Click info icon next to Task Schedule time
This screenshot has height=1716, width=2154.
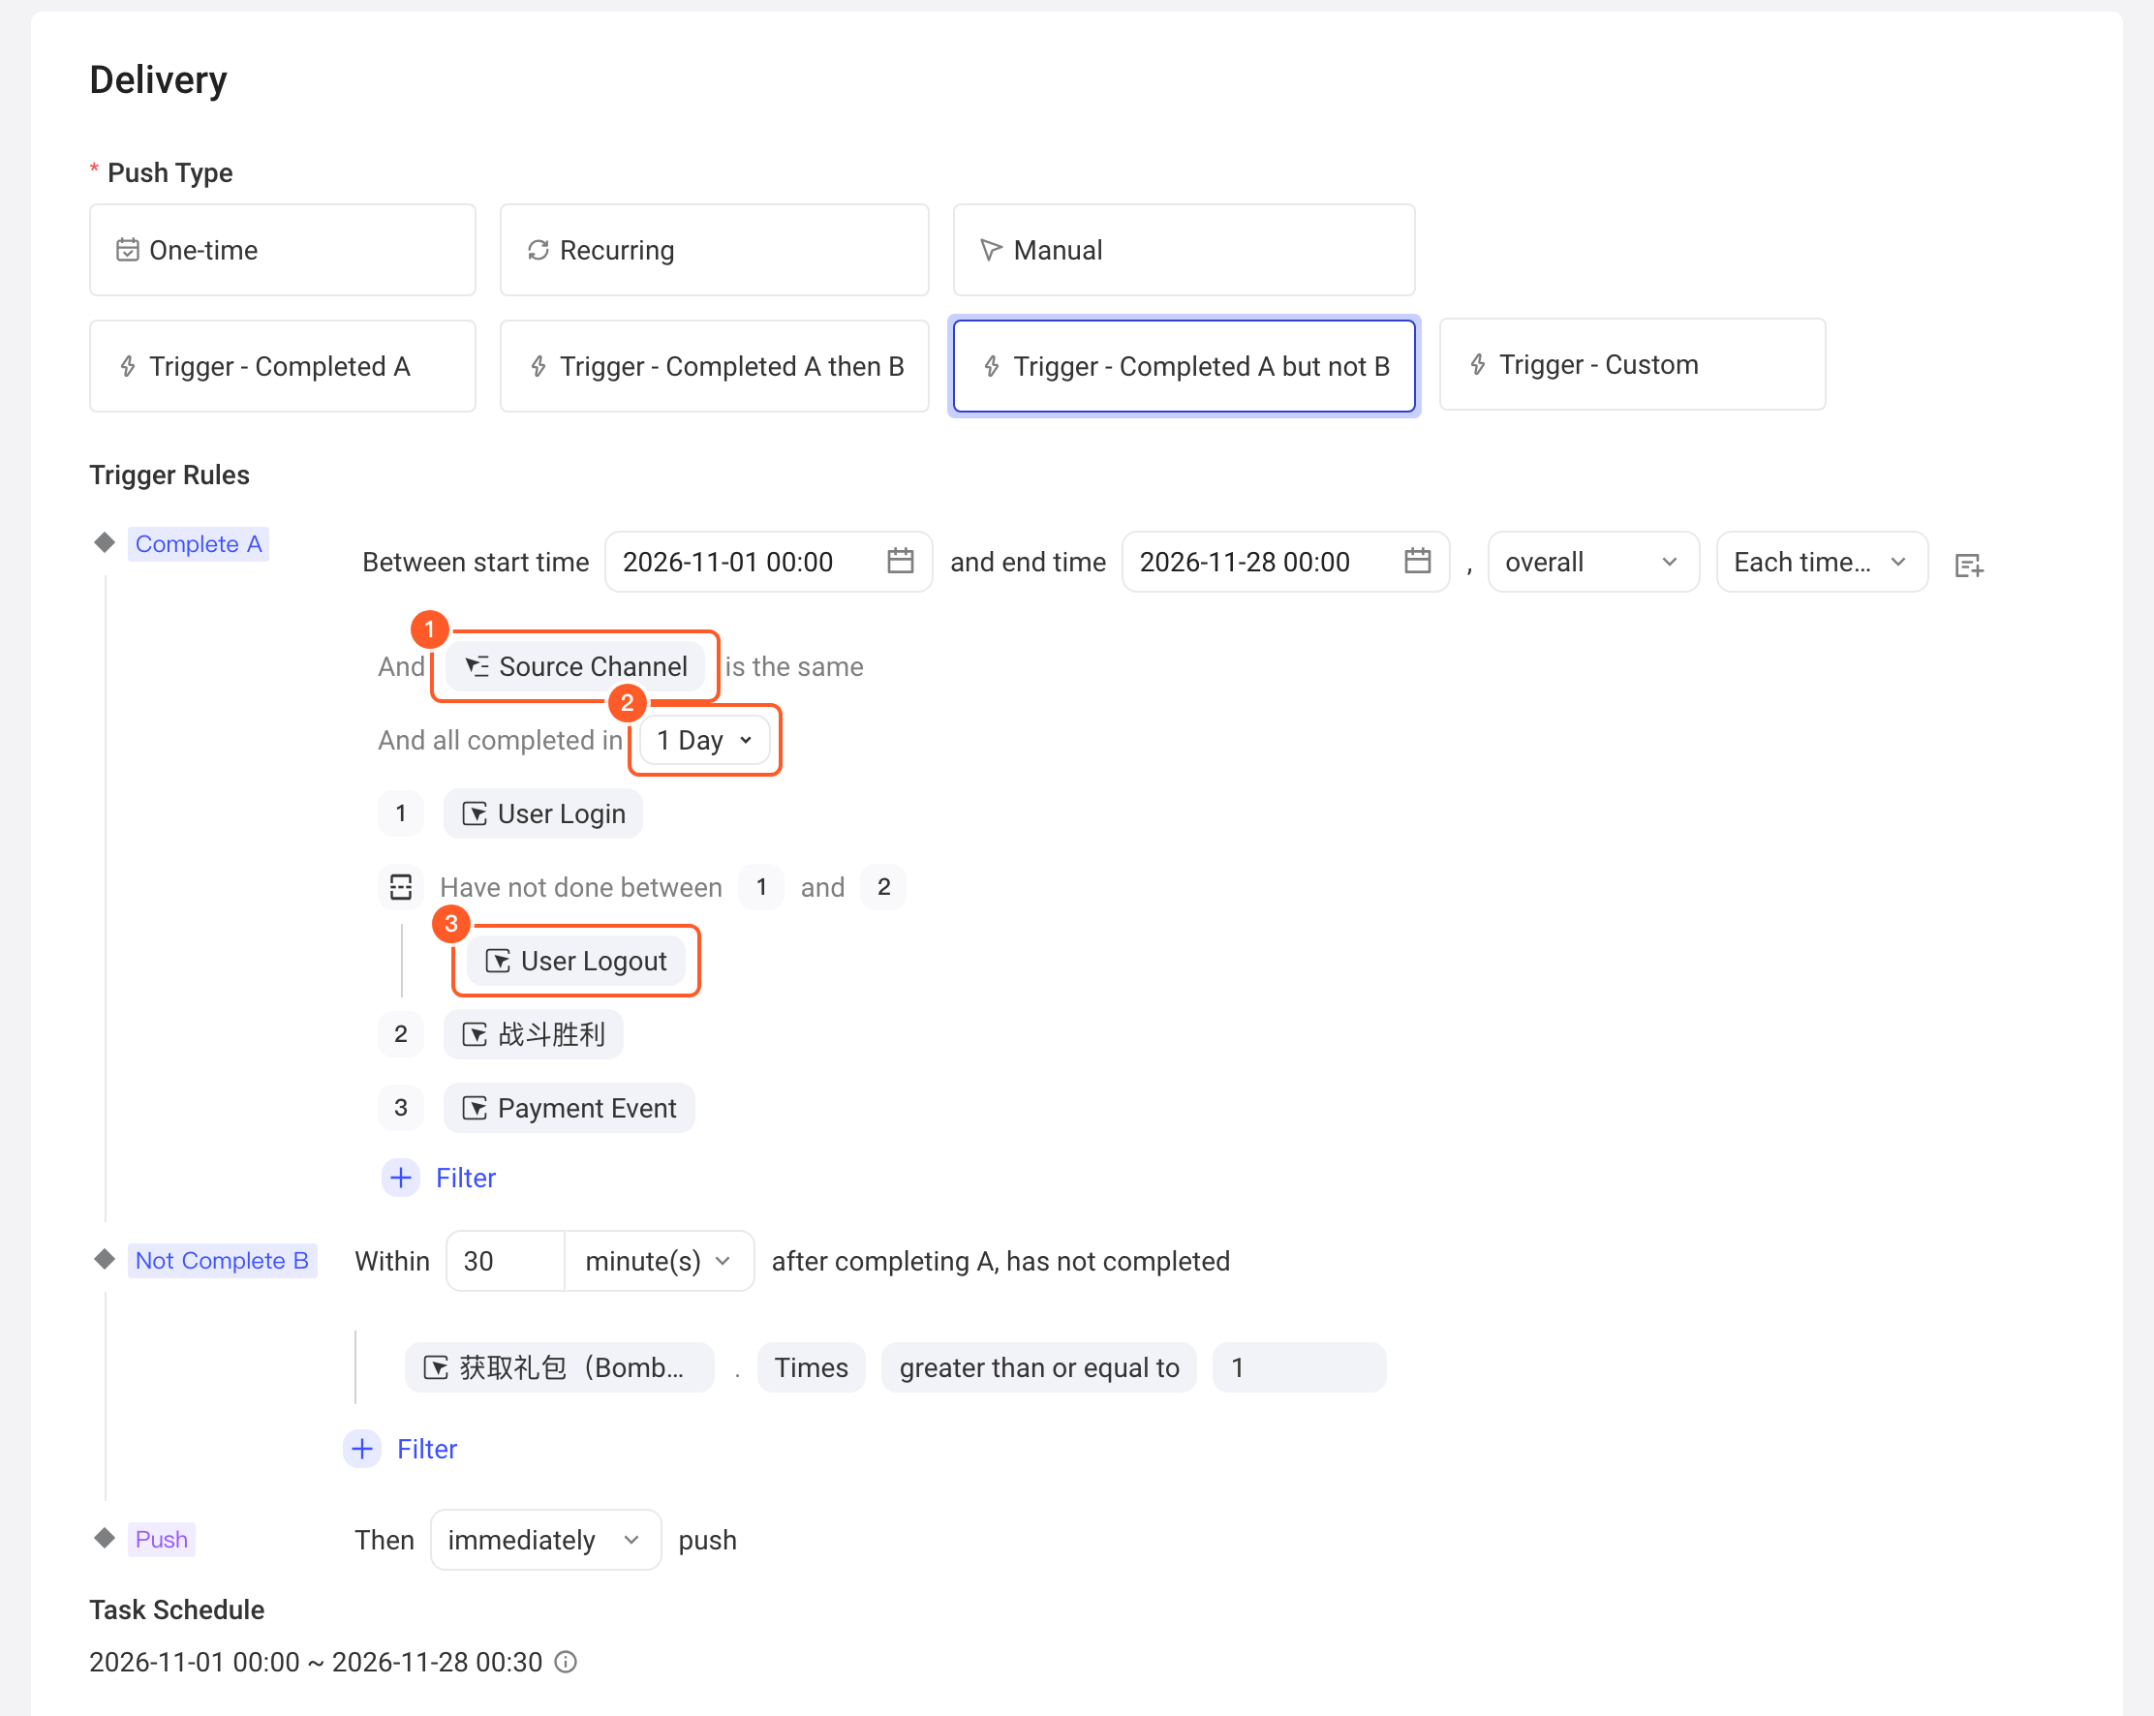(x=566, y=1662)
